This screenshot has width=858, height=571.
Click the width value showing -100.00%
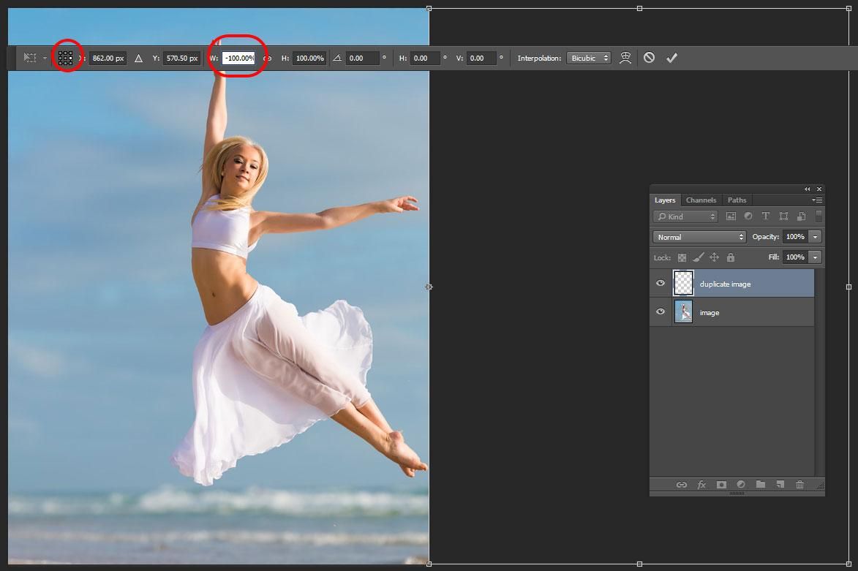click(239, 57)
